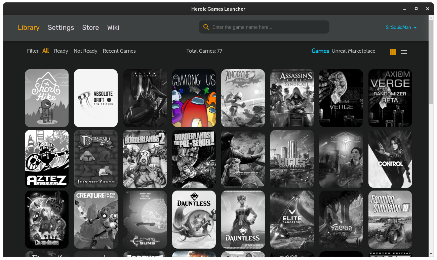Viewport: 437px width, 260px height.
Task: Open A Short Hike game card
Action: click(47, 98)
